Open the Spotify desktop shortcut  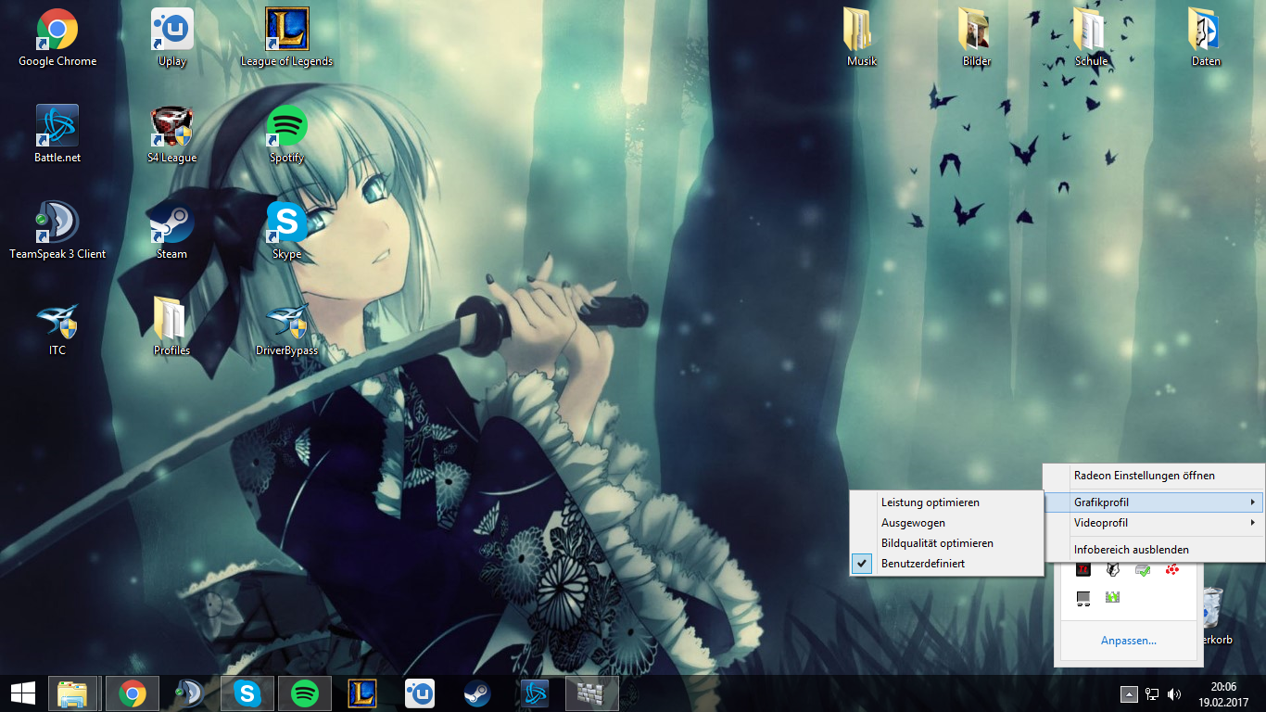286,133
